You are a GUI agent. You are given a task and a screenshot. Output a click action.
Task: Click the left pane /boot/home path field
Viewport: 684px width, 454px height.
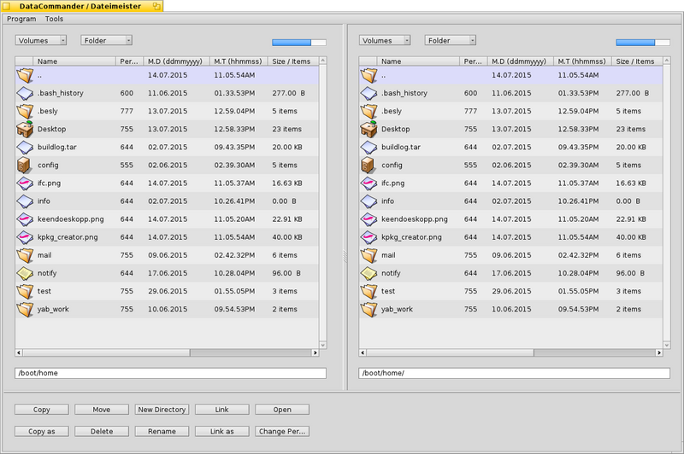pos(170,373)
